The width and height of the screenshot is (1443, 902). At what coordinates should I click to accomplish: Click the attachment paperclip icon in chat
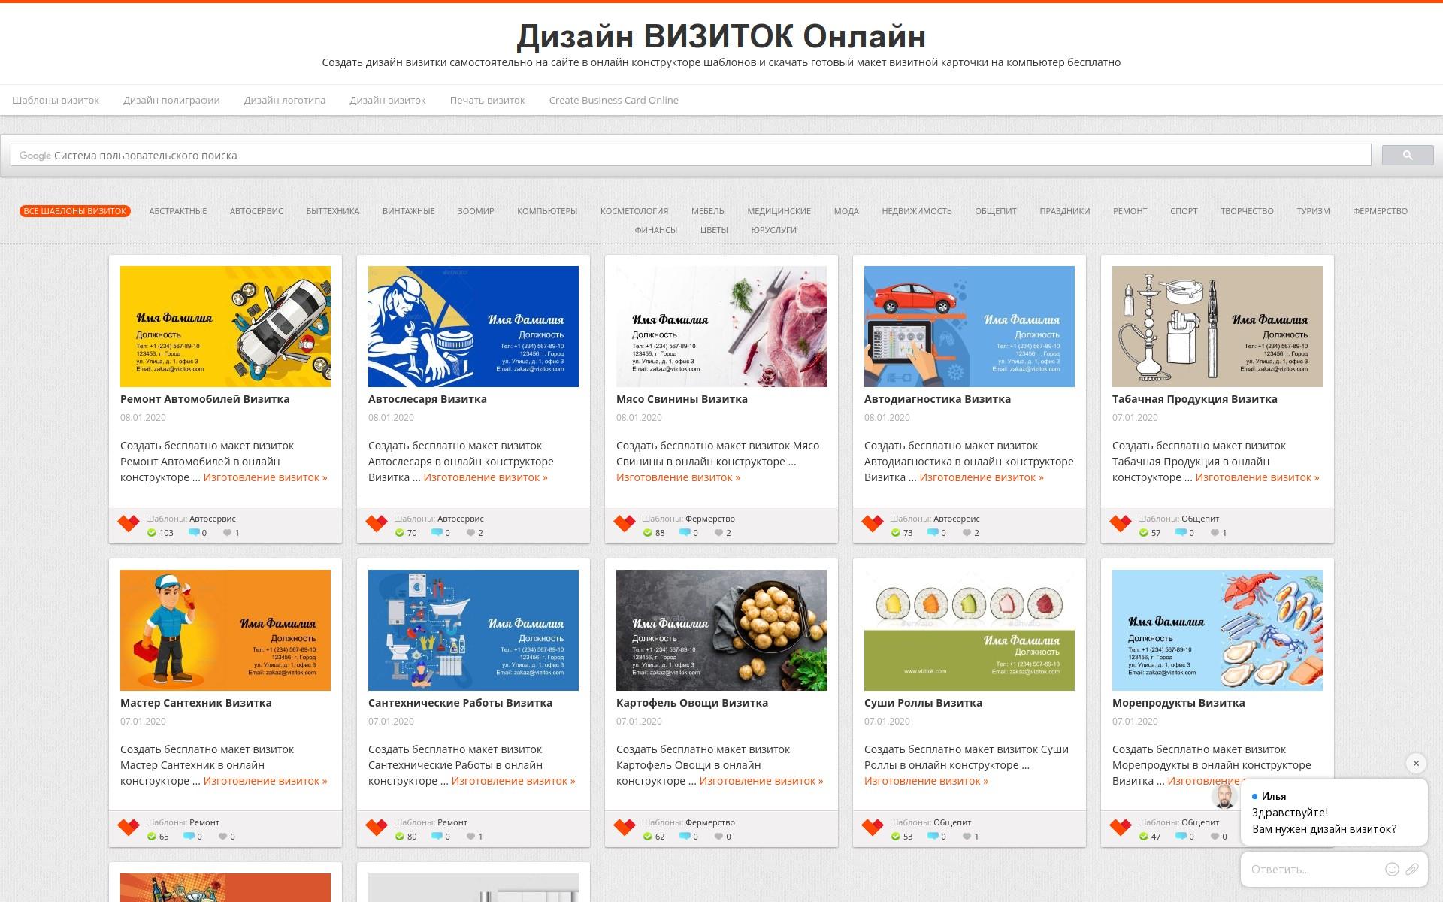click(x=1412, y=869)
